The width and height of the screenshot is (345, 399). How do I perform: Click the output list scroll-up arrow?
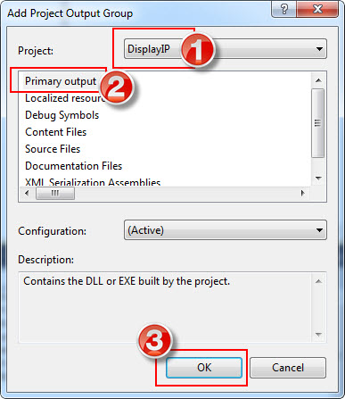(318, 80)
